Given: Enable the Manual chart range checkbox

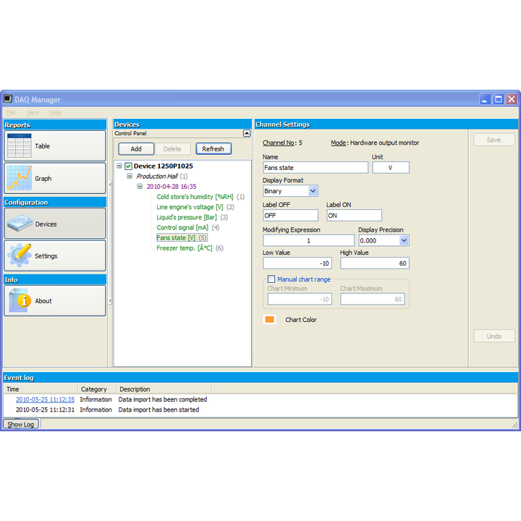Looking at the screenshot, I should [x=271, y=279].
